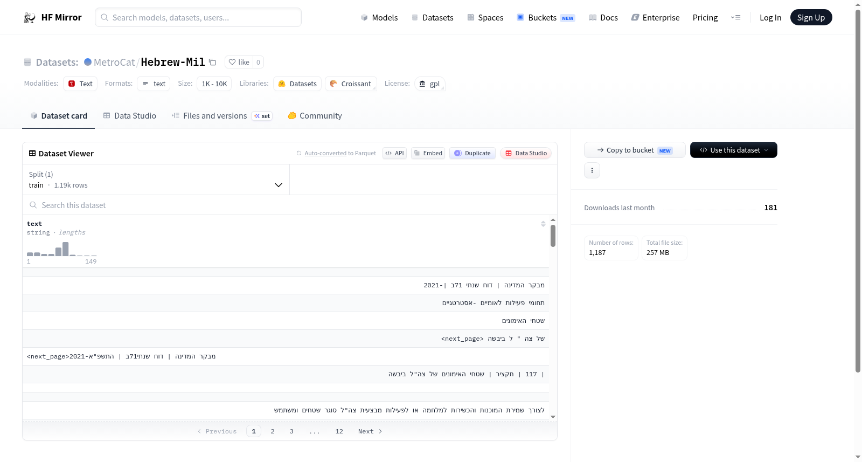Click the auto-converted refresh icon
Image resolution: width=862 pixels, height=462 pixels.
(x=299, y=153)
